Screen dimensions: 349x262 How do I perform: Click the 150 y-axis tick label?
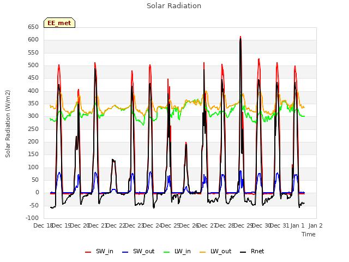[33, 154]
